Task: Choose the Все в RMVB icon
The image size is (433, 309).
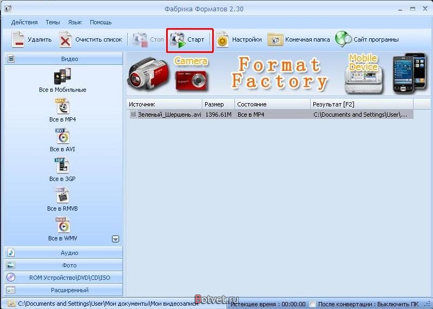Action: click(x=62, y=195)
